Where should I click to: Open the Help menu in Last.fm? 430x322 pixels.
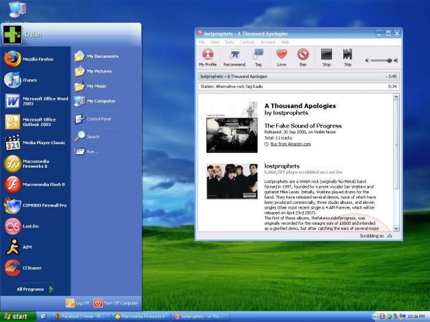tap(285, 42)
